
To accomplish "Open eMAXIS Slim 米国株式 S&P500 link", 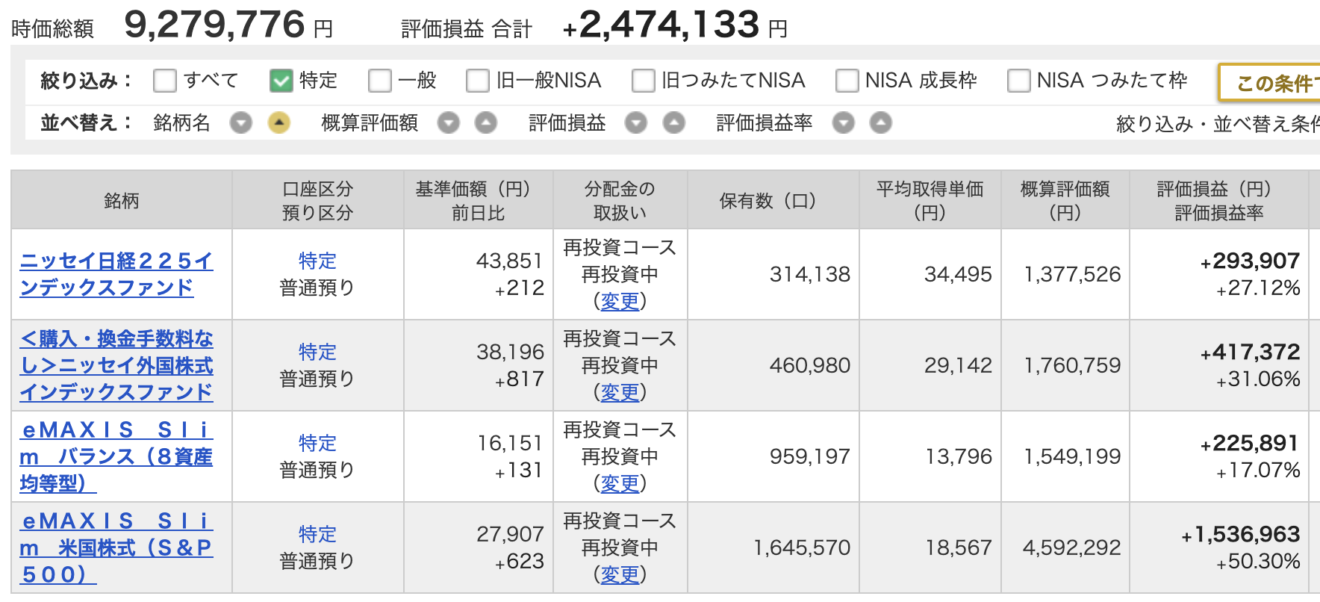I will 116,547.
